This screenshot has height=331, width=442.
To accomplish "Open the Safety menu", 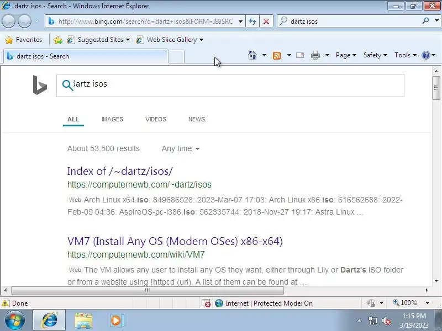I will pyautogui.click(x=375, y=55).
